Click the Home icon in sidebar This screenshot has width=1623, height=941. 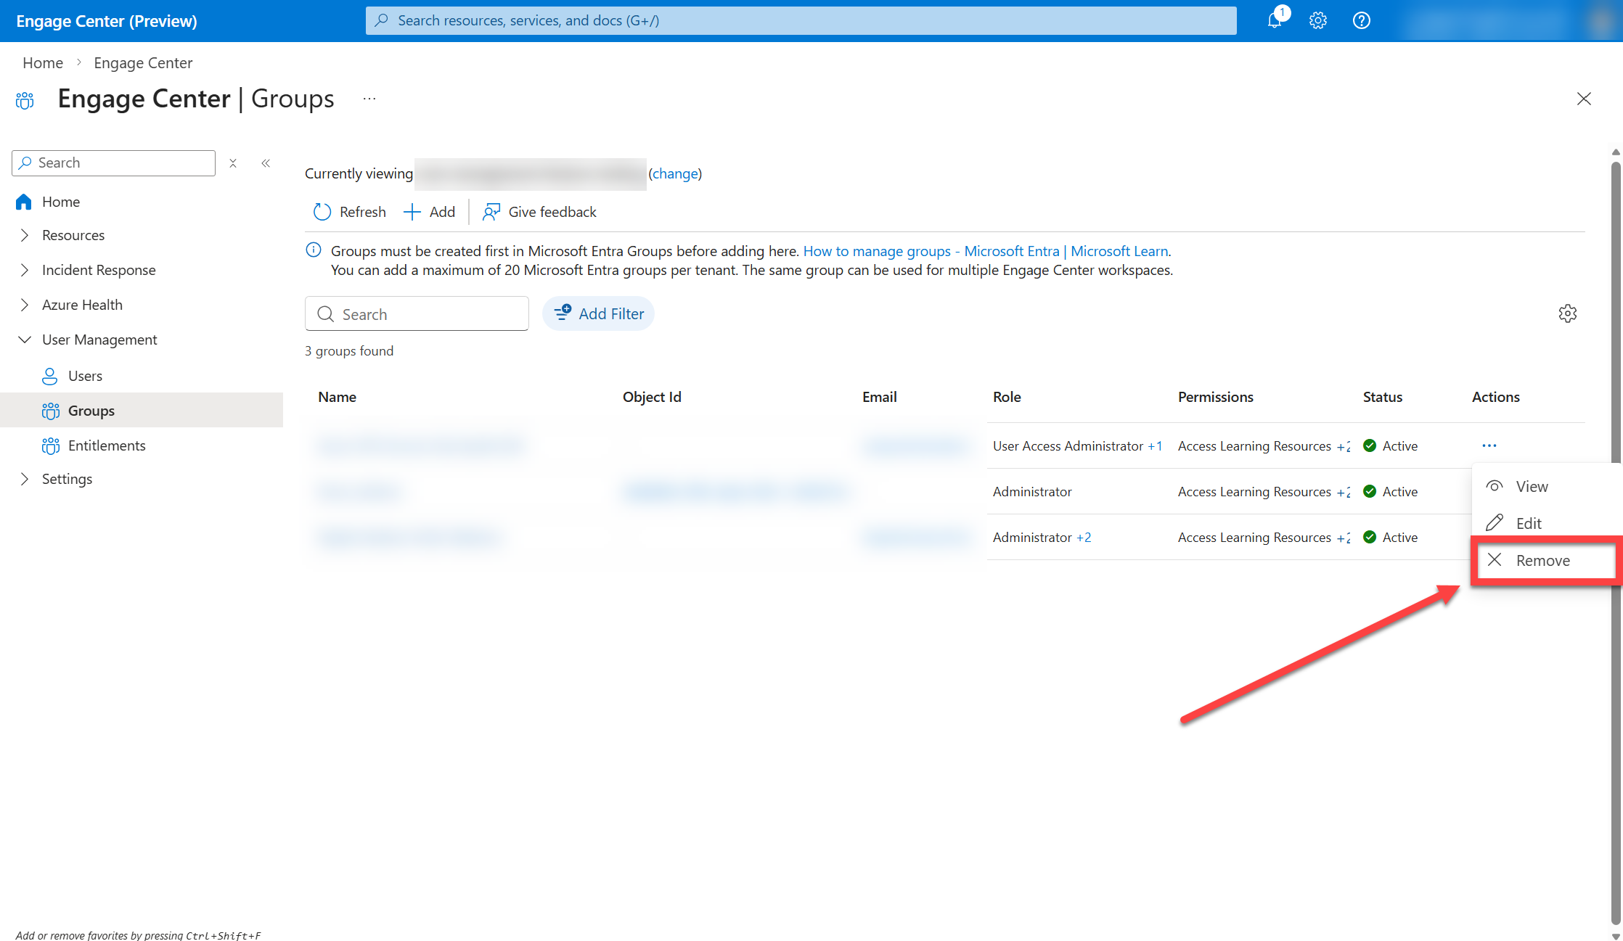pos(24,202)
